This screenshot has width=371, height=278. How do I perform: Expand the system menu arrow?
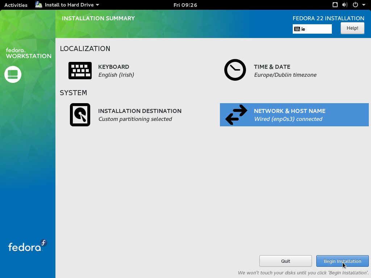[364, 5]
